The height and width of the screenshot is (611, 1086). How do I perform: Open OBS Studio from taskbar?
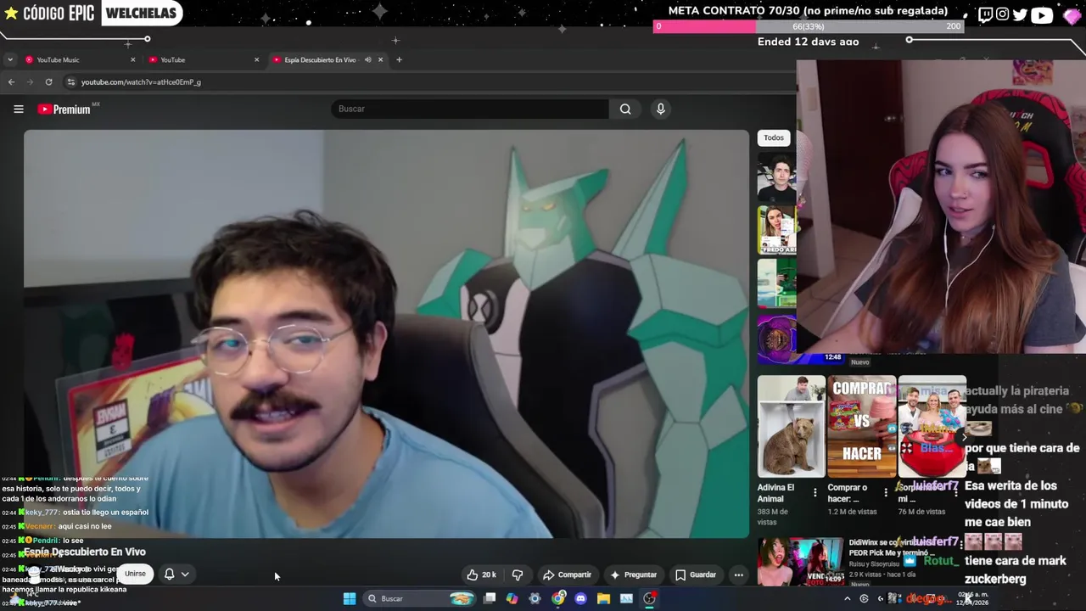coord(649,598)
